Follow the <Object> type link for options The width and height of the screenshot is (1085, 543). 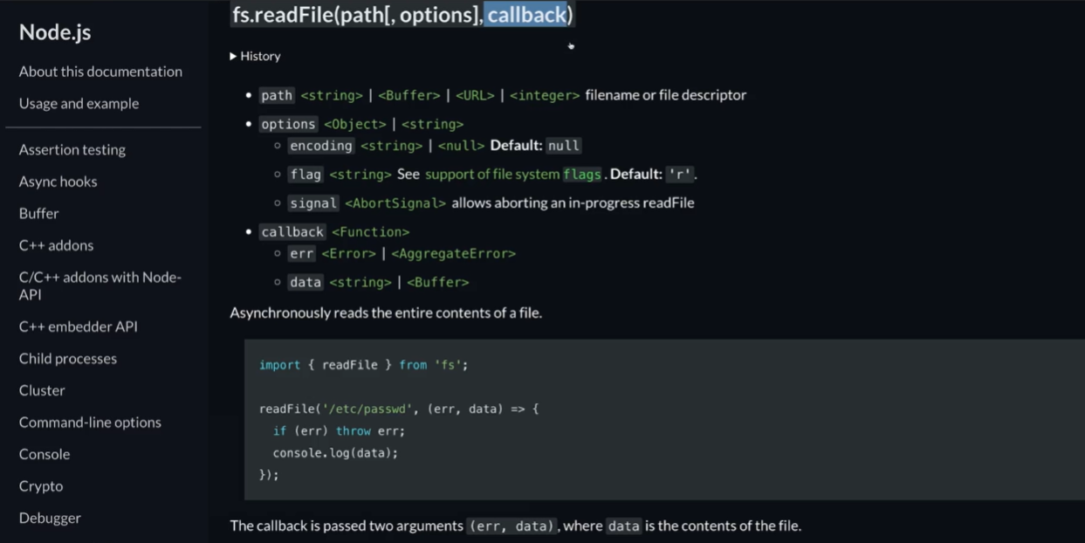click(355, 124)
